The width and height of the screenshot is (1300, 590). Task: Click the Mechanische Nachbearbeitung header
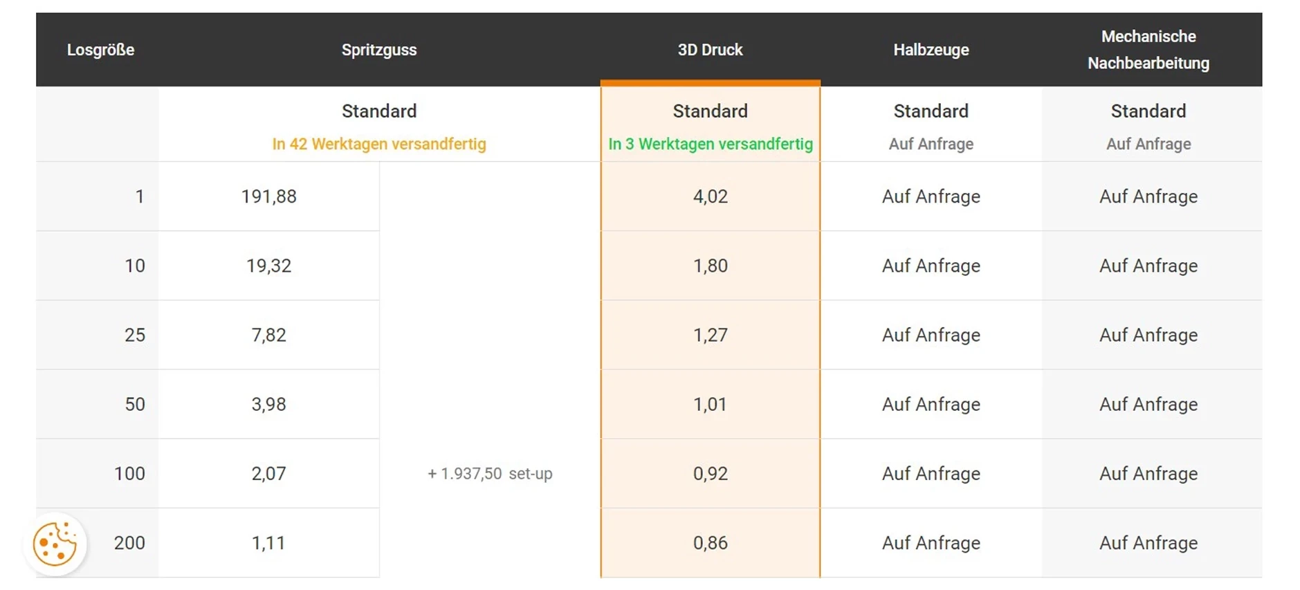(1148, 50)
